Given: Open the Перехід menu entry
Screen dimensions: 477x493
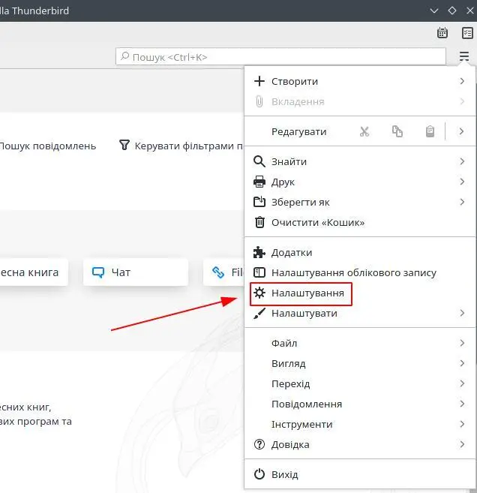Looking at the screenshot, I should tap(360, 383).
